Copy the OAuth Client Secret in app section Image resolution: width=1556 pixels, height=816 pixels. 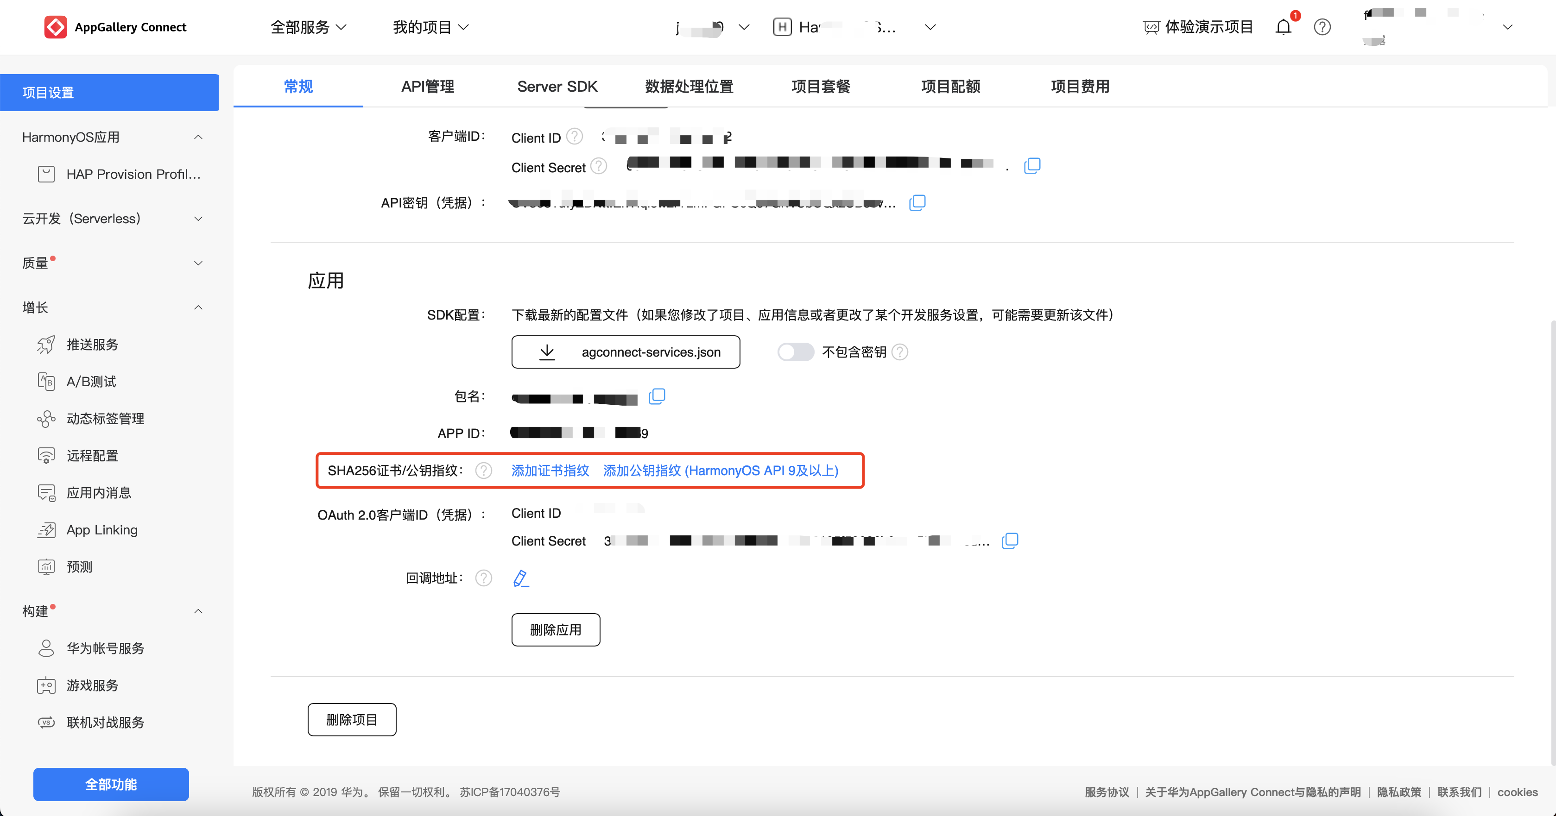click(1009, 541)
